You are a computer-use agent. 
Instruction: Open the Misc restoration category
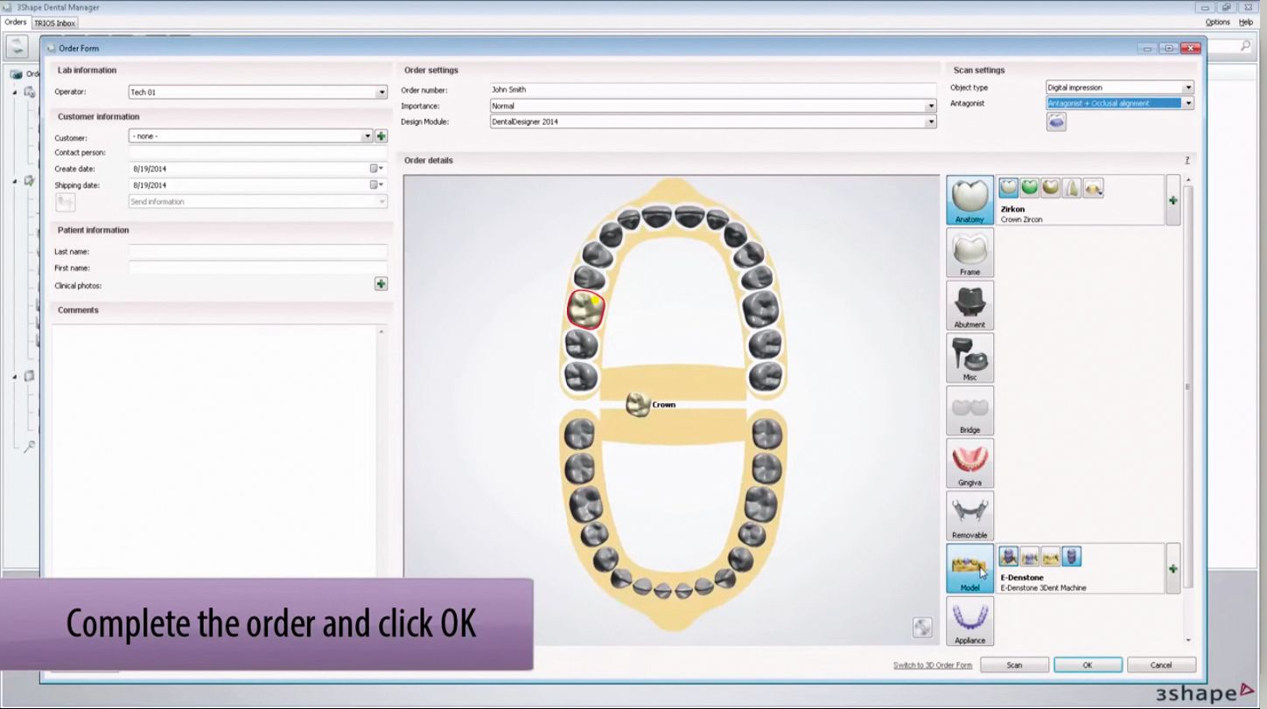pyautogui.click(x=969, y=358)
